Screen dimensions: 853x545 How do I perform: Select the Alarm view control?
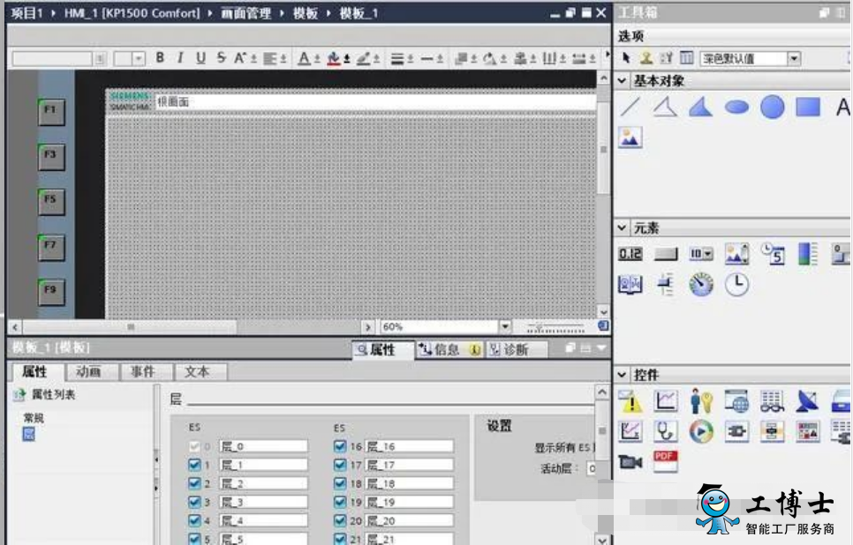coord(630,401)
